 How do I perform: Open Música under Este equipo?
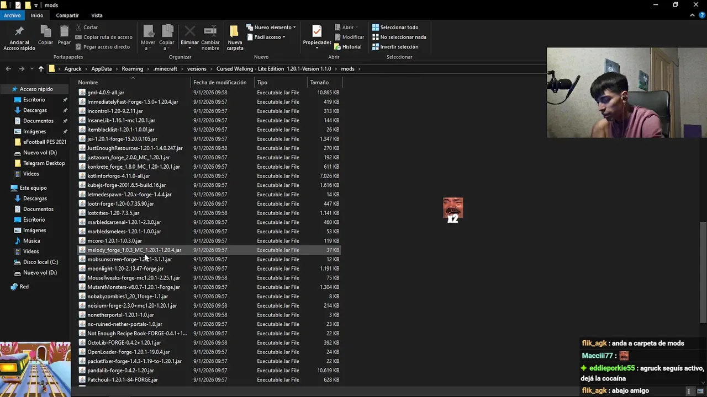[x=31, y=241]
